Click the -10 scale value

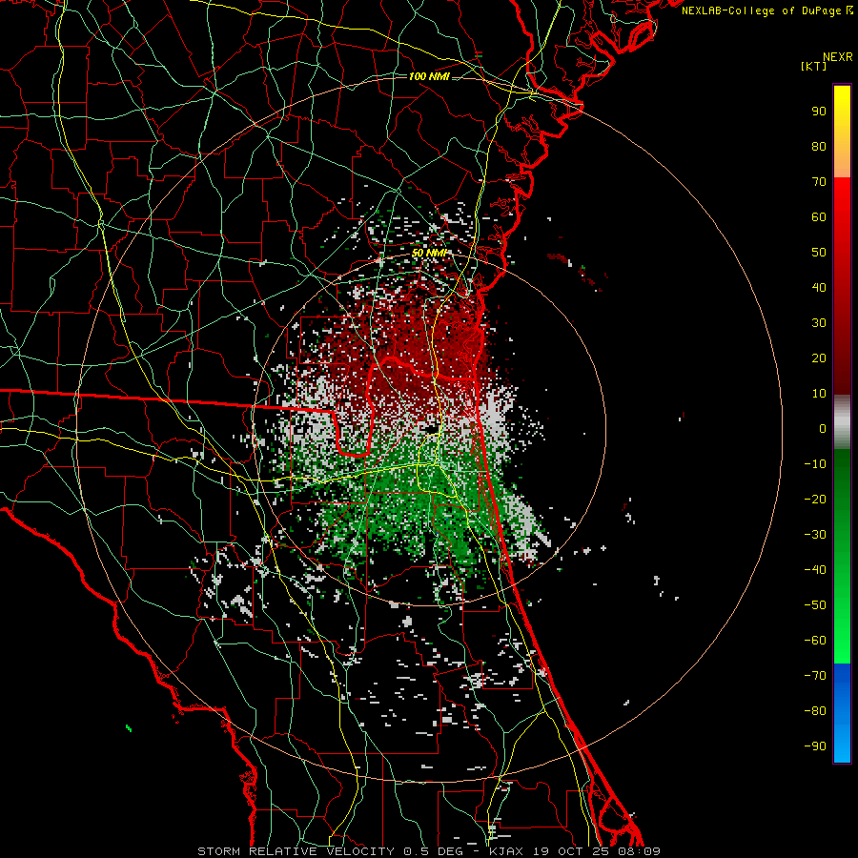pyautogui.click(x=815, y=464)
